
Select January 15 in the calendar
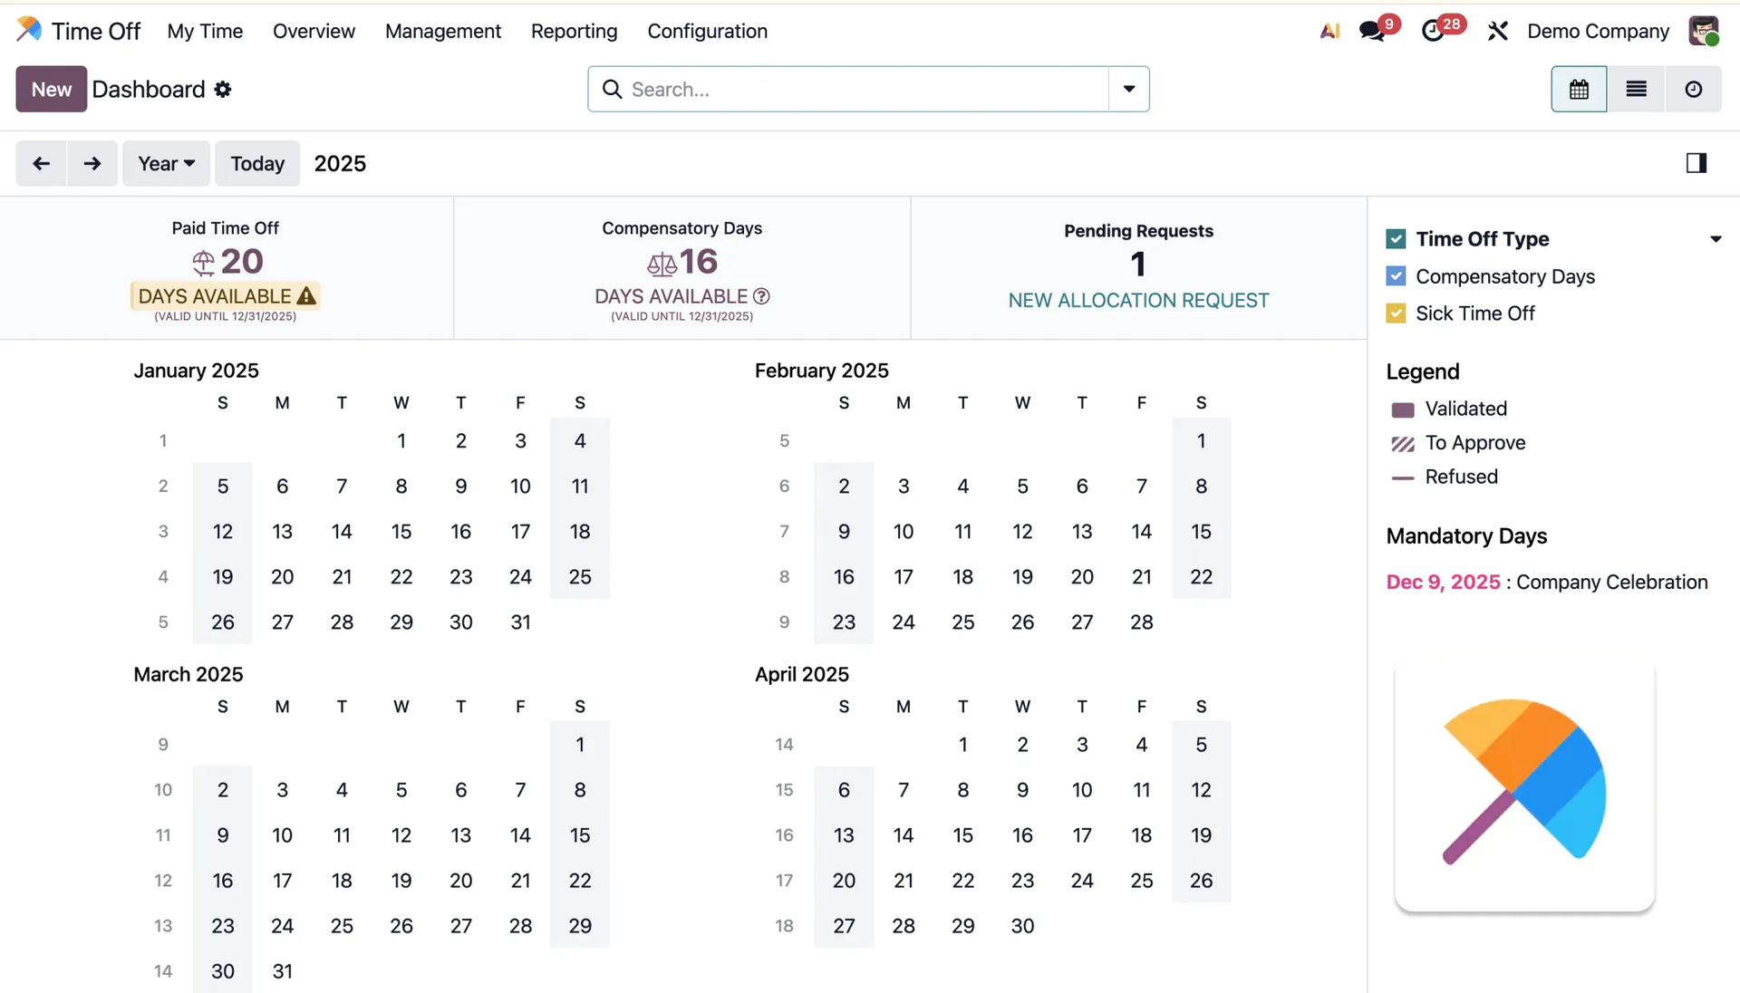[401, 531]
